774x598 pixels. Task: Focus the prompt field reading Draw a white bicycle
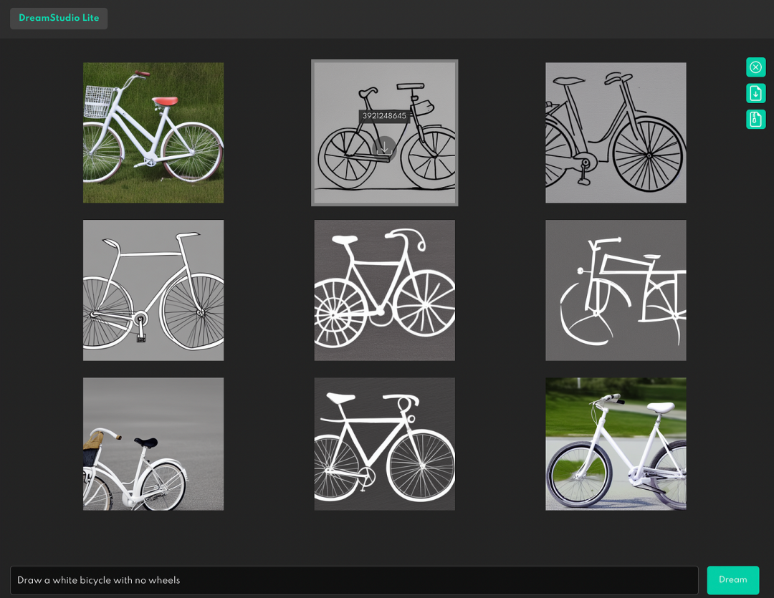pos(354,580)
